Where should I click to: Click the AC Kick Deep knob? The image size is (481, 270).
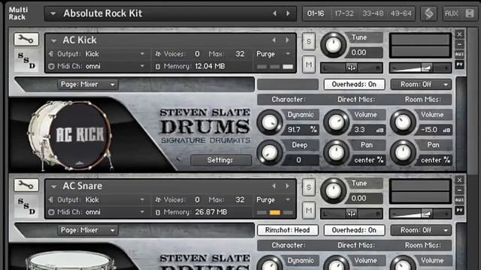tap(270, 152)
